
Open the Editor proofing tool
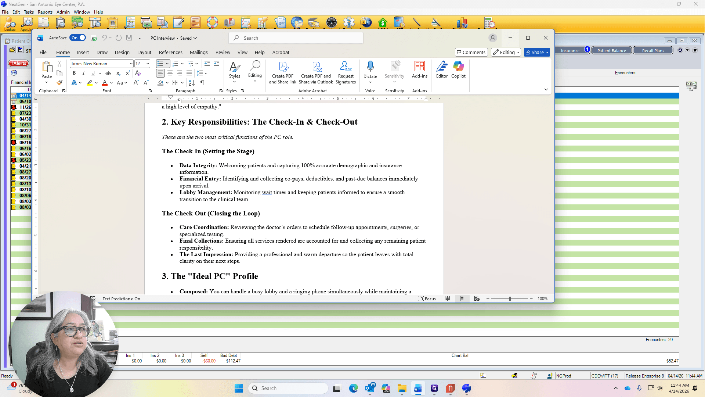[x=442, y=70]
